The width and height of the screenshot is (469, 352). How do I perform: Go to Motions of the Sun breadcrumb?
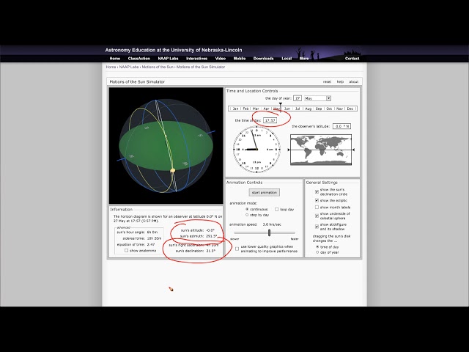tap(158, 67)
